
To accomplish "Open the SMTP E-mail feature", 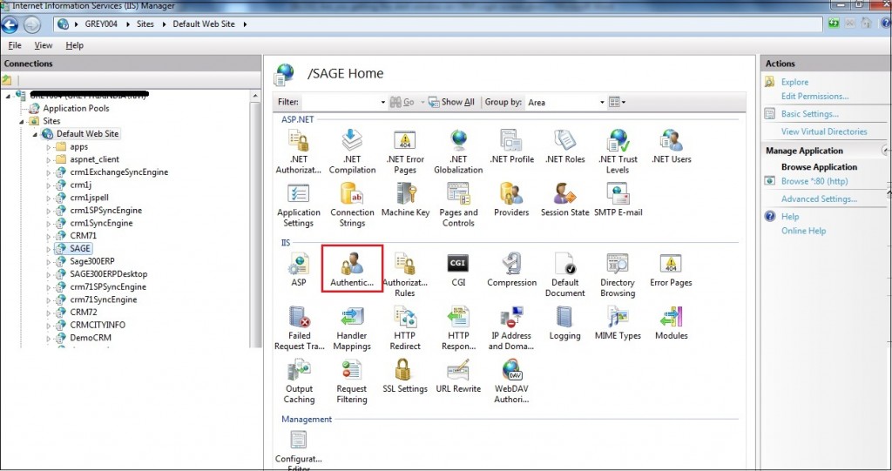I will [618, 200].
